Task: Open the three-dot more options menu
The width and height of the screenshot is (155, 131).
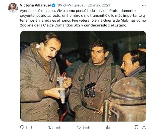Action: (144, 5)
